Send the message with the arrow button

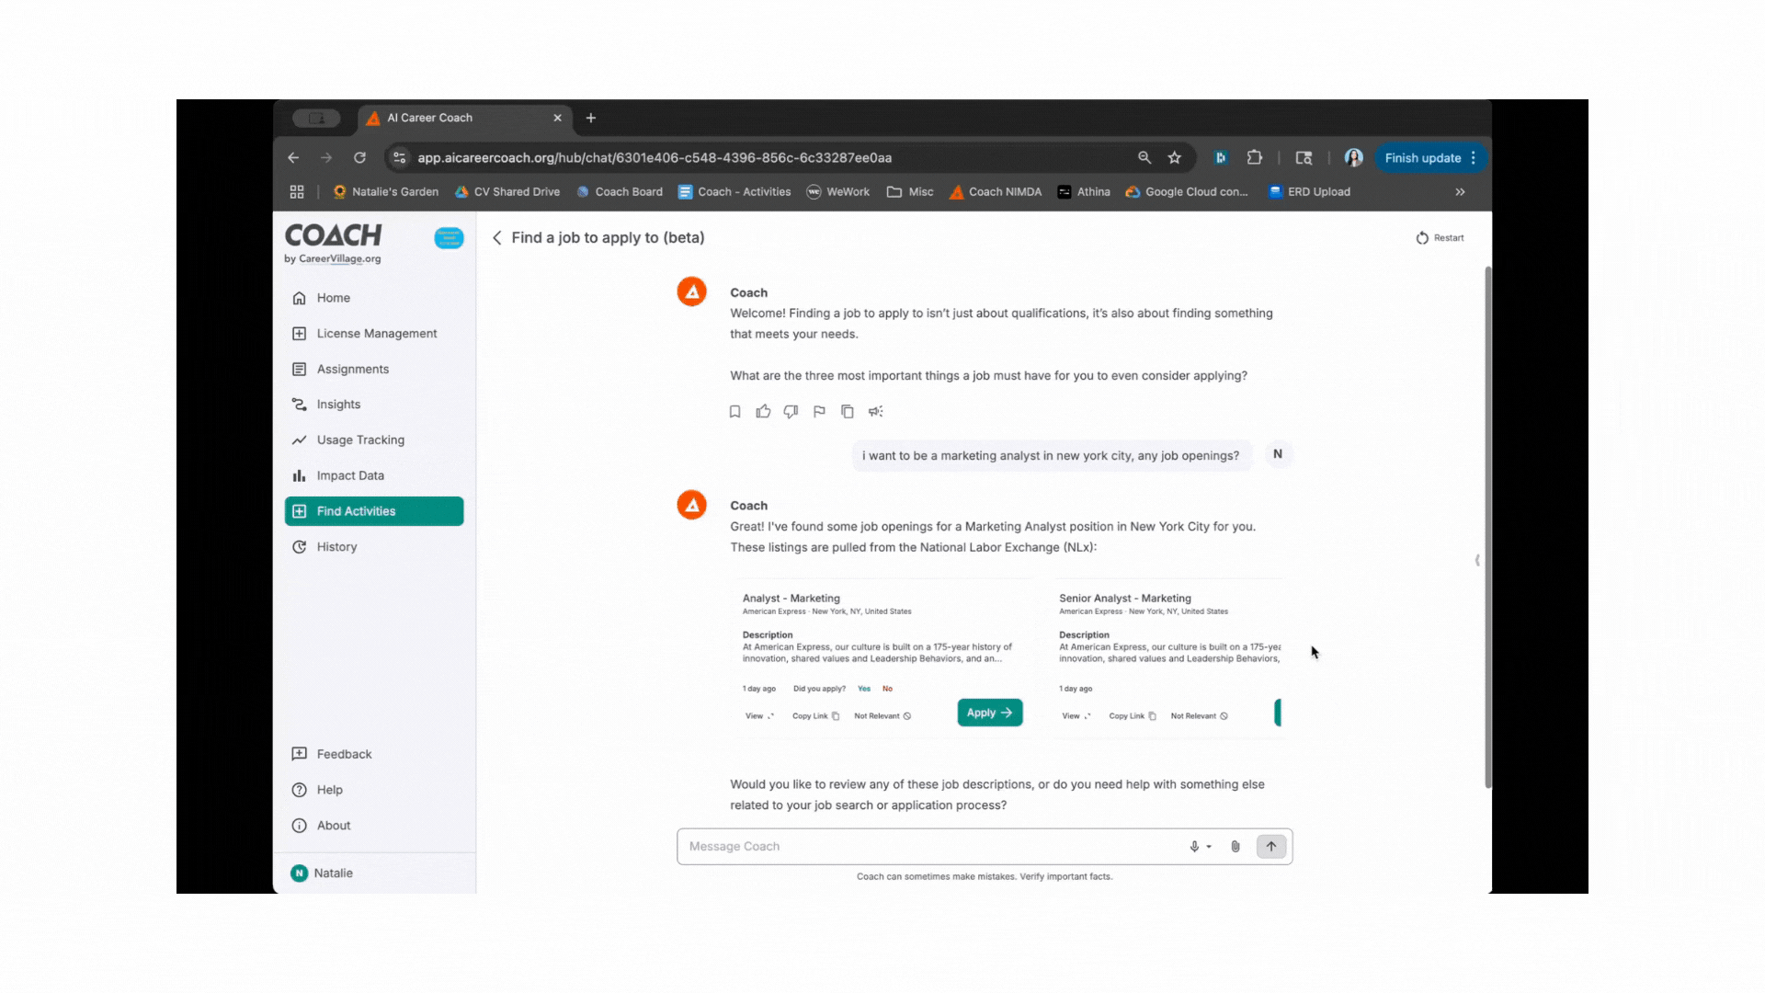click(1271, 847)
